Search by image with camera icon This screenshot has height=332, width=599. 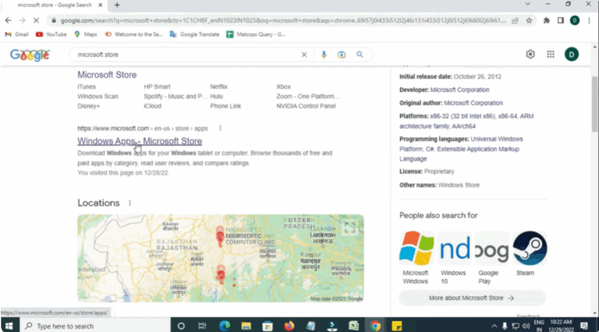coord(342,54)
